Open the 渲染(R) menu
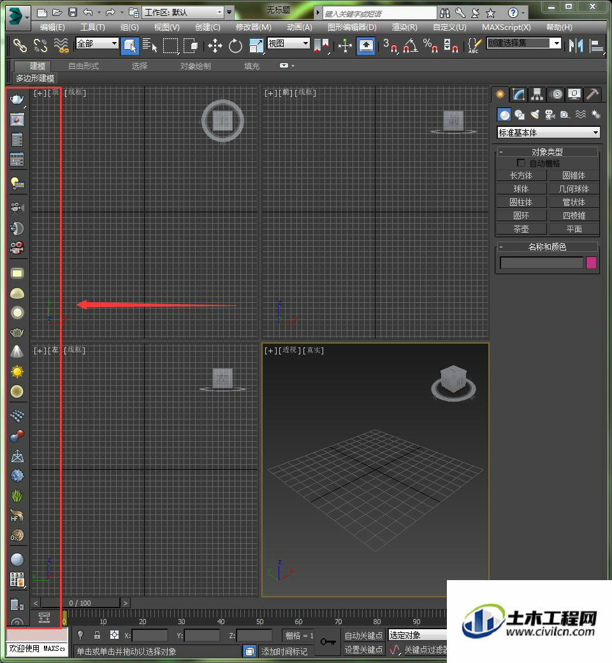 tap(404, 27)
